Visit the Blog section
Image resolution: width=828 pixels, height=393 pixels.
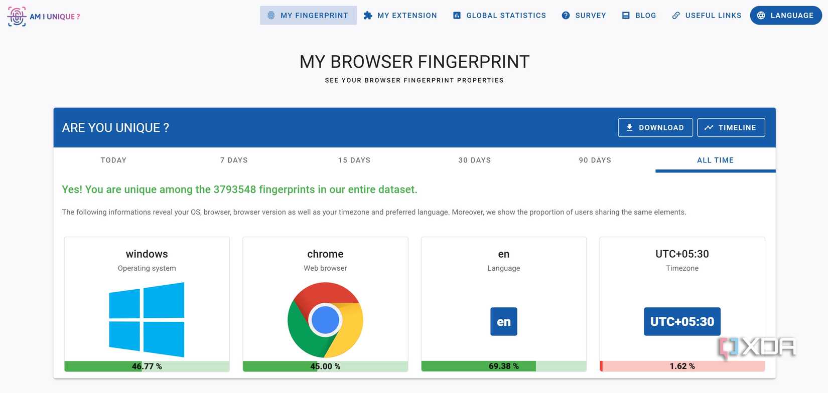click(639, 16)
